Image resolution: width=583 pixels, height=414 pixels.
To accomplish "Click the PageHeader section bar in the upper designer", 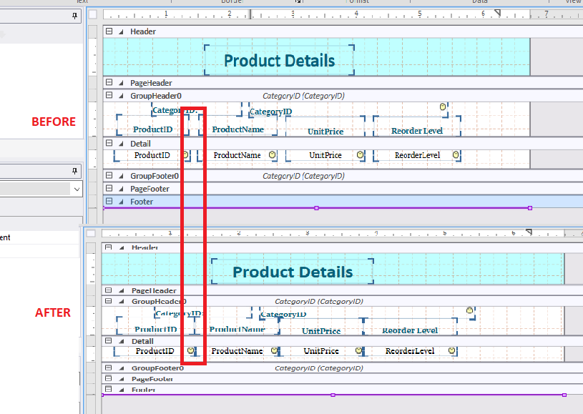I will [343, 82].
